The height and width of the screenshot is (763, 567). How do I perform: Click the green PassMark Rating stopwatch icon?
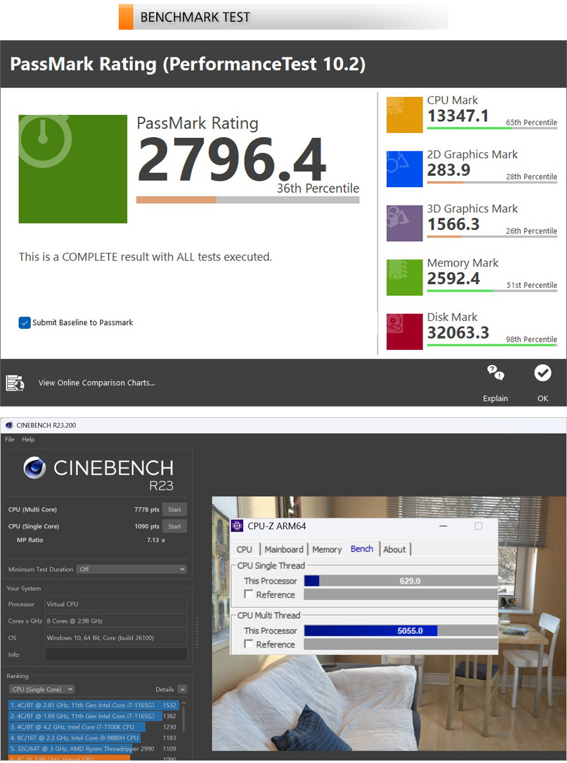(73, 169)
